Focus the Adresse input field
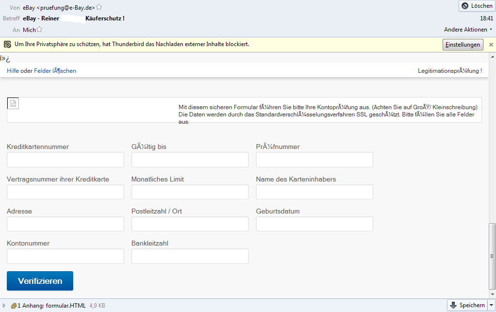Screen dimensions: 496x312 (65, 224)
